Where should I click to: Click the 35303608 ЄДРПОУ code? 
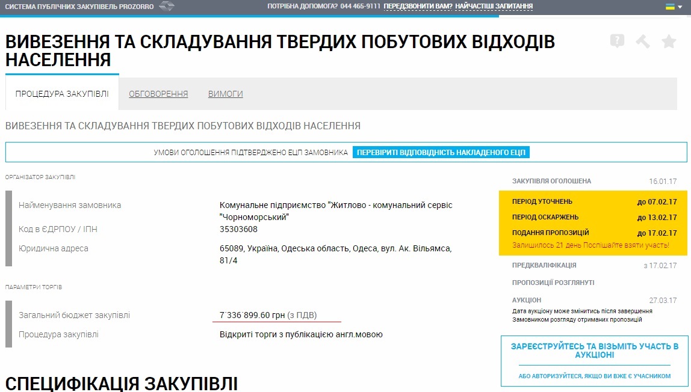point(239,229)
